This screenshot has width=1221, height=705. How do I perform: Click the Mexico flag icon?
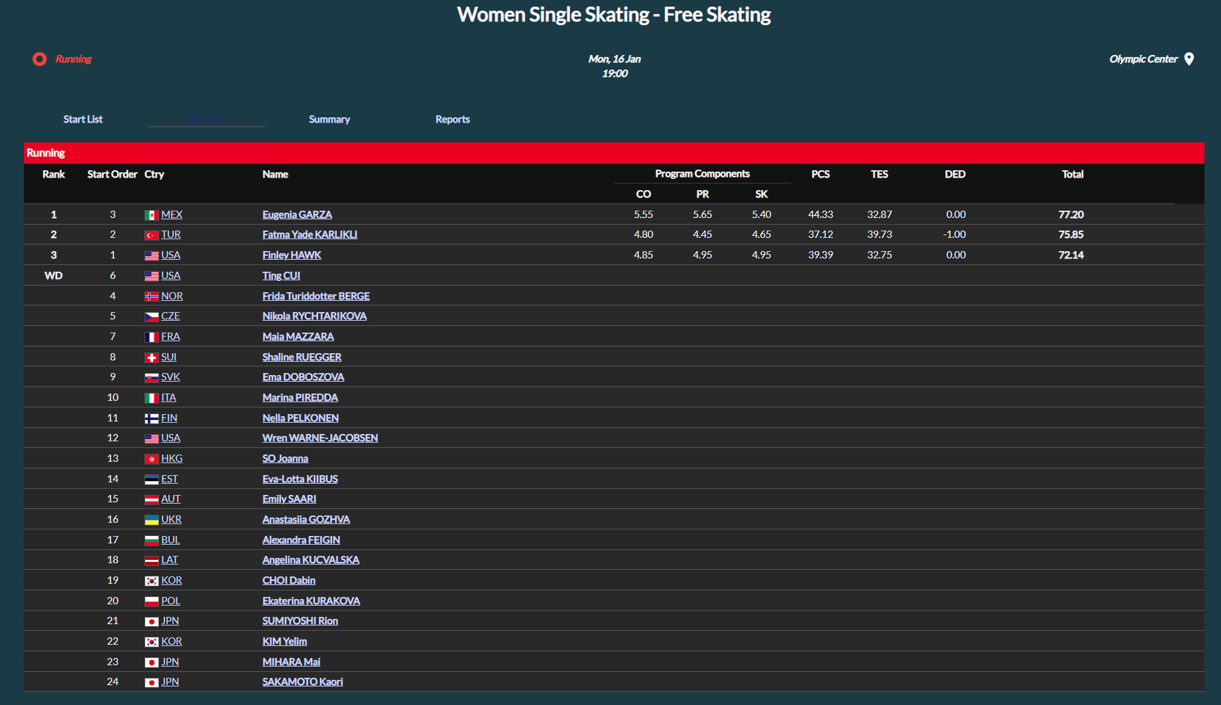pyautogui.click(x=151, y=215)
